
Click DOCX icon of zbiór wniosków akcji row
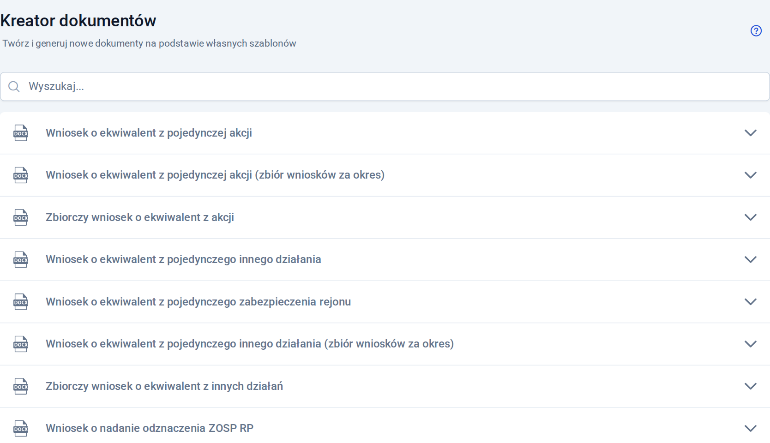(x=21, y=175)
